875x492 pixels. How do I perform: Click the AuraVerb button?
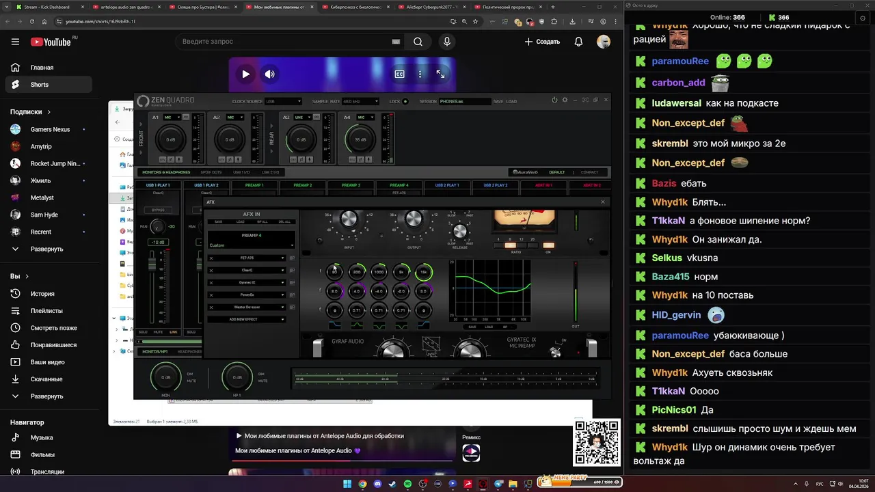[526, 172]
